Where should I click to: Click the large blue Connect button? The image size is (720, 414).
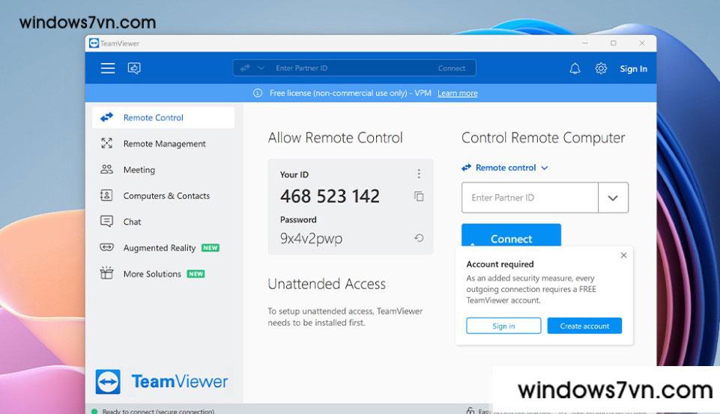point(511,236)
